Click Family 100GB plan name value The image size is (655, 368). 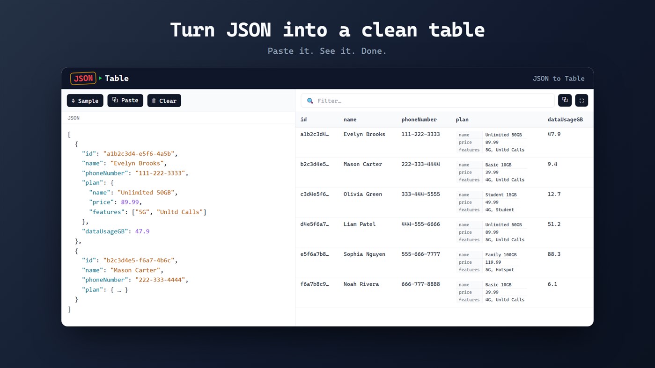500,254
